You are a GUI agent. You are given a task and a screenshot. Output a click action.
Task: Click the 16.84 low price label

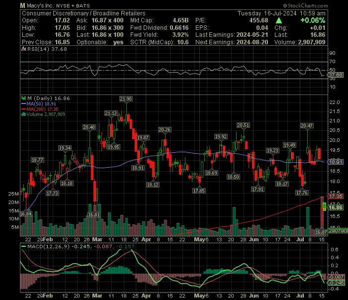click(26, 214)
